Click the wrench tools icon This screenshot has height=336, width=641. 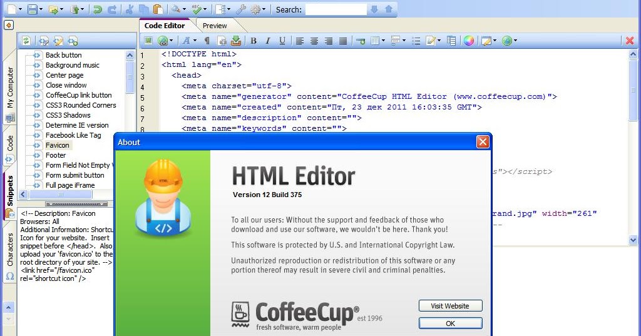(241, 9)
